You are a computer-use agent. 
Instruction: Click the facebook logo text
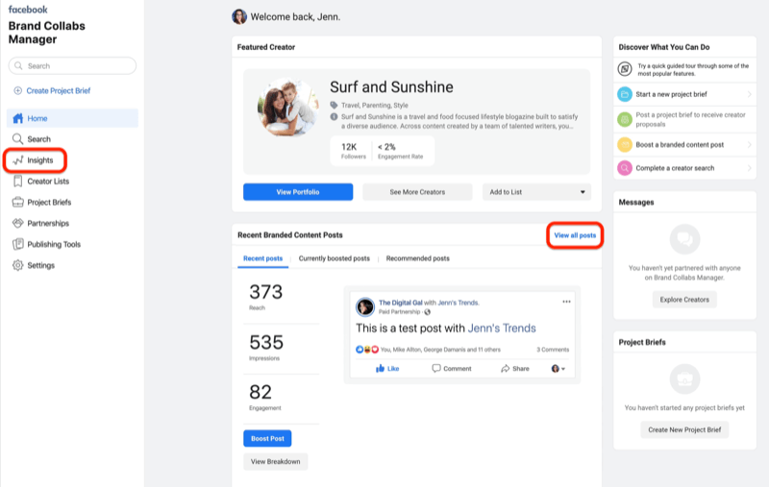click(x=28, y=10)
